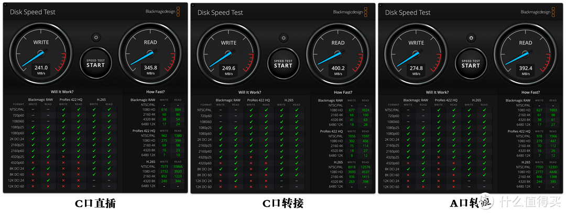The image size is (566, 215).
Task: Select ProRes 422 HQ read value 1566
Action: [553, 136]
